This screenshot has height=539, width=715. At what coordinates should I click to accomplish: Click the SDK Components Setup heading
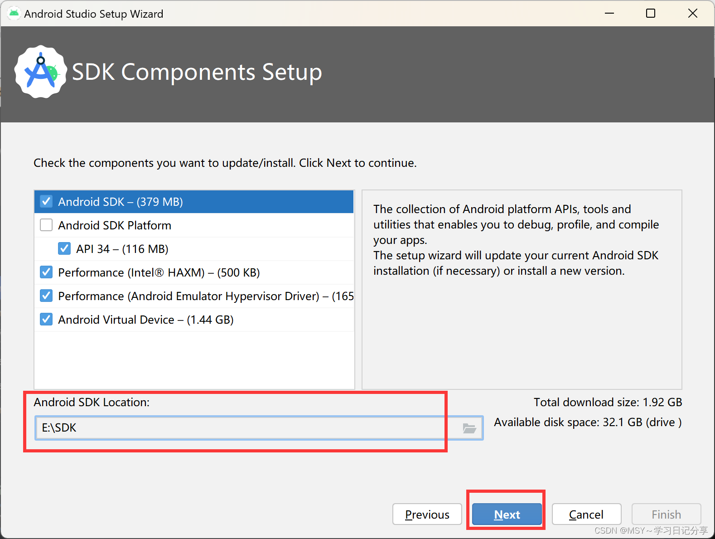(197, 72)
